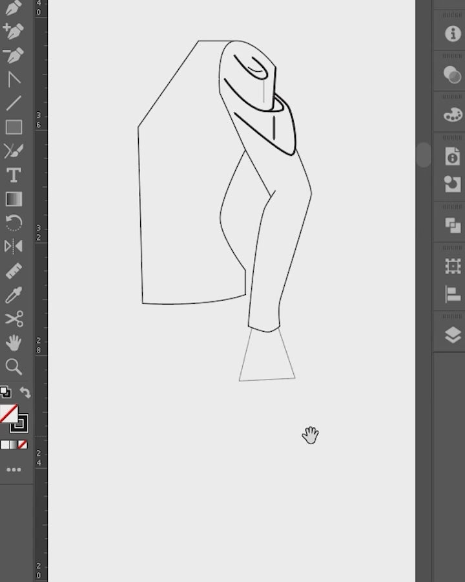Activate the Reflect tool
465x582 pixels.
click(13, 246)
